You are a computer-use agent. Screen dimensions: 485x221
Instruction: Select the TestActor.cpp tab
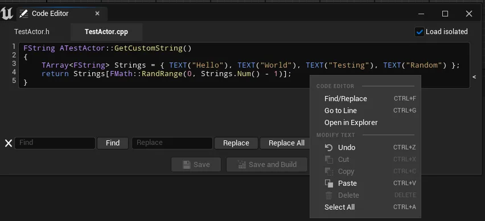[x=106, y=32]
